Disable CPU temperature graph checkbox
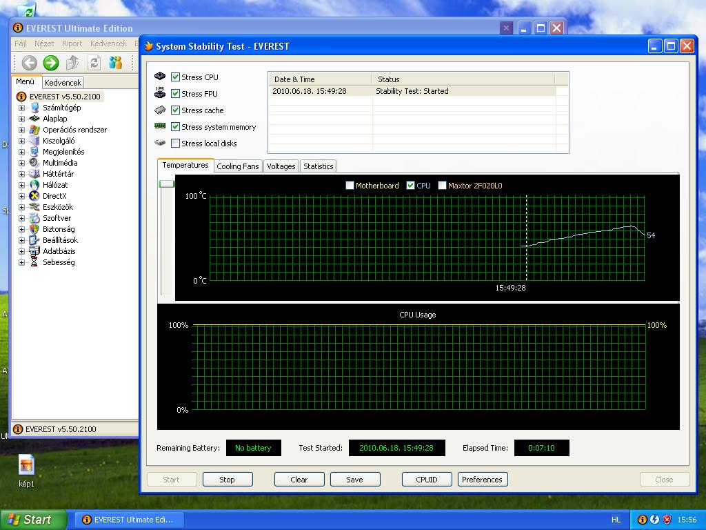The image size is (706, 530). (x=410, y=185)
